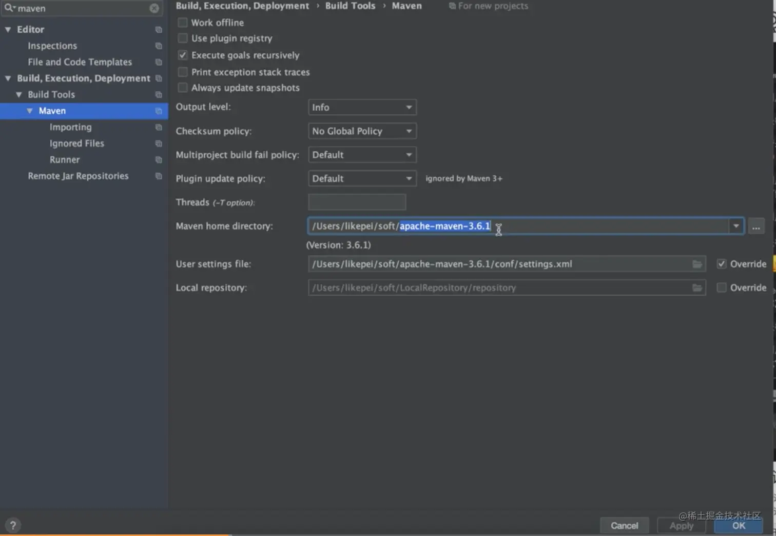The height and width of the screenshot is (536, 776).
Task: Select File and Code Templates
Action: 80,62
